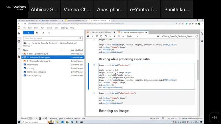Switch to 1 - Basic Operations.ipynb notebook tab
This screenshot has height=124, width=221.
click(100, 32)
